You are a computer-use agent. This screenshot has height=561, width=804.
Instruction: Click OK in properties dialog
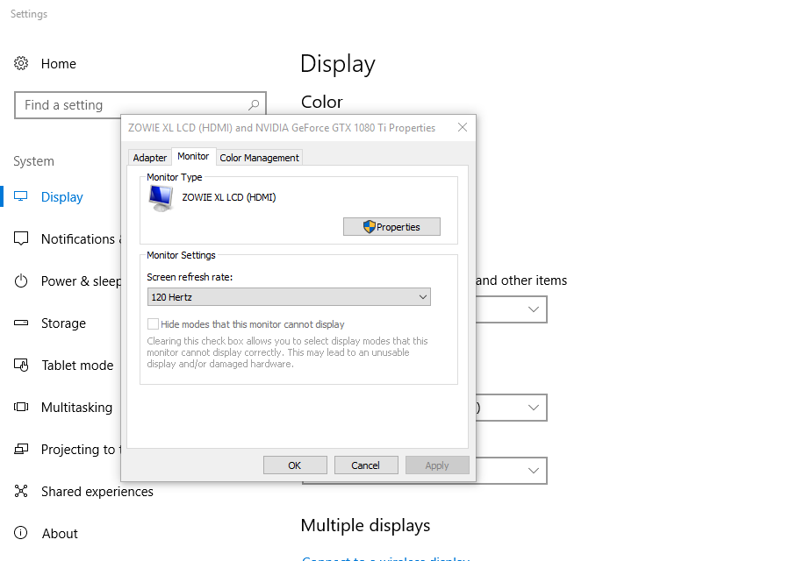pyautogui.click(x=295, y=465)
